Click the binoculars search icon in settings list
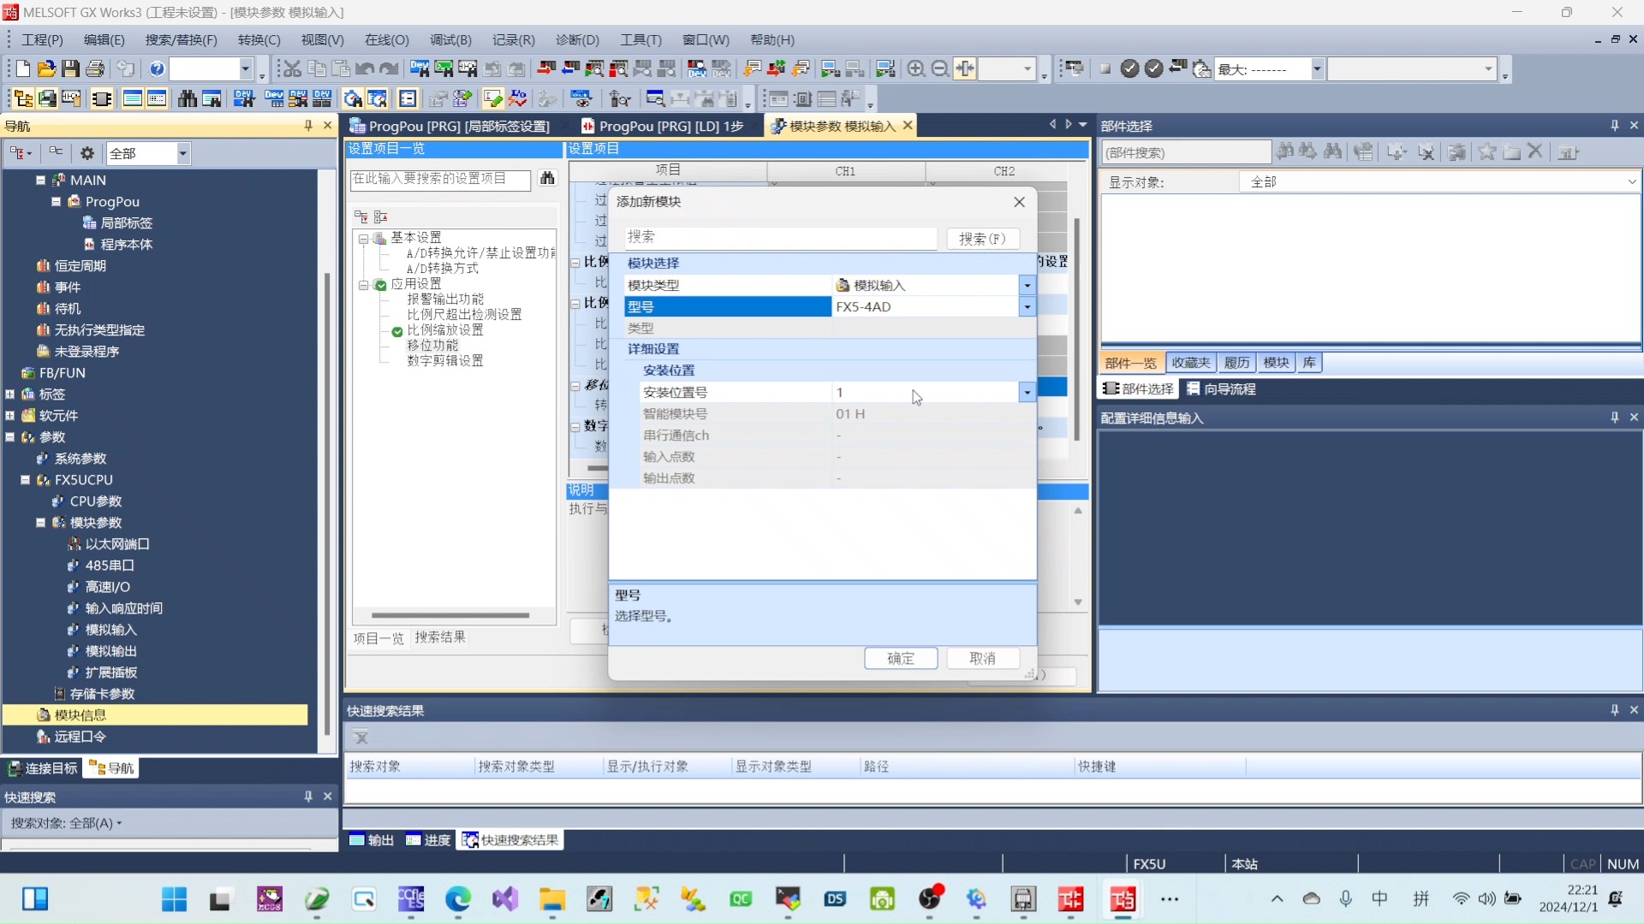 coord(547,178)
